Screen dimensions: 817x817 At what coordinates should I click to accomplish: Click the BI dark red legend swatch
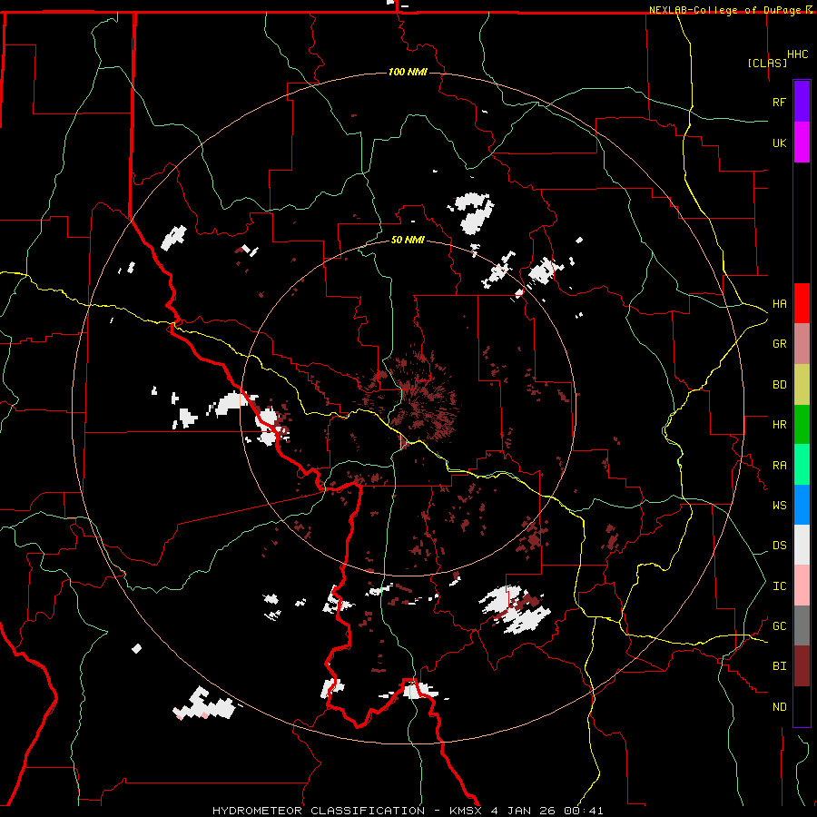click(x=802, y=666)
